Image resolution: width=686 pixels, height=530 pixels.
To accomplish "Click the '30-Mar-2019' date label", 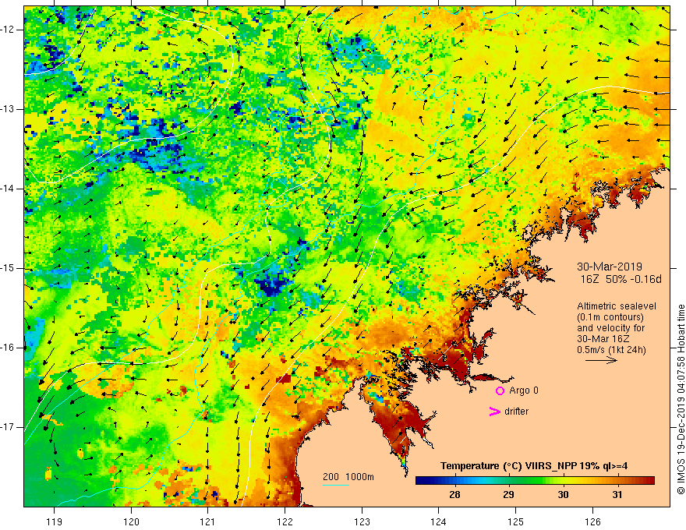I will click(x=610, y=267).
